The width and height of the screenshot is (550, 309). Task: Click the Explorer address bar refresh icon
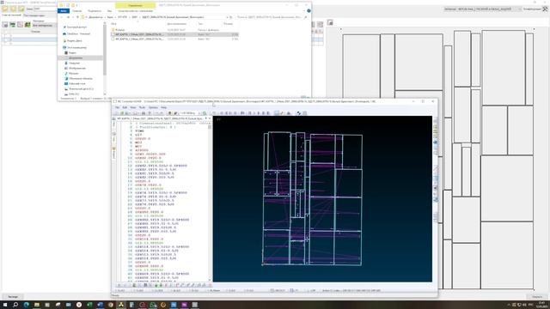[231, 17]
